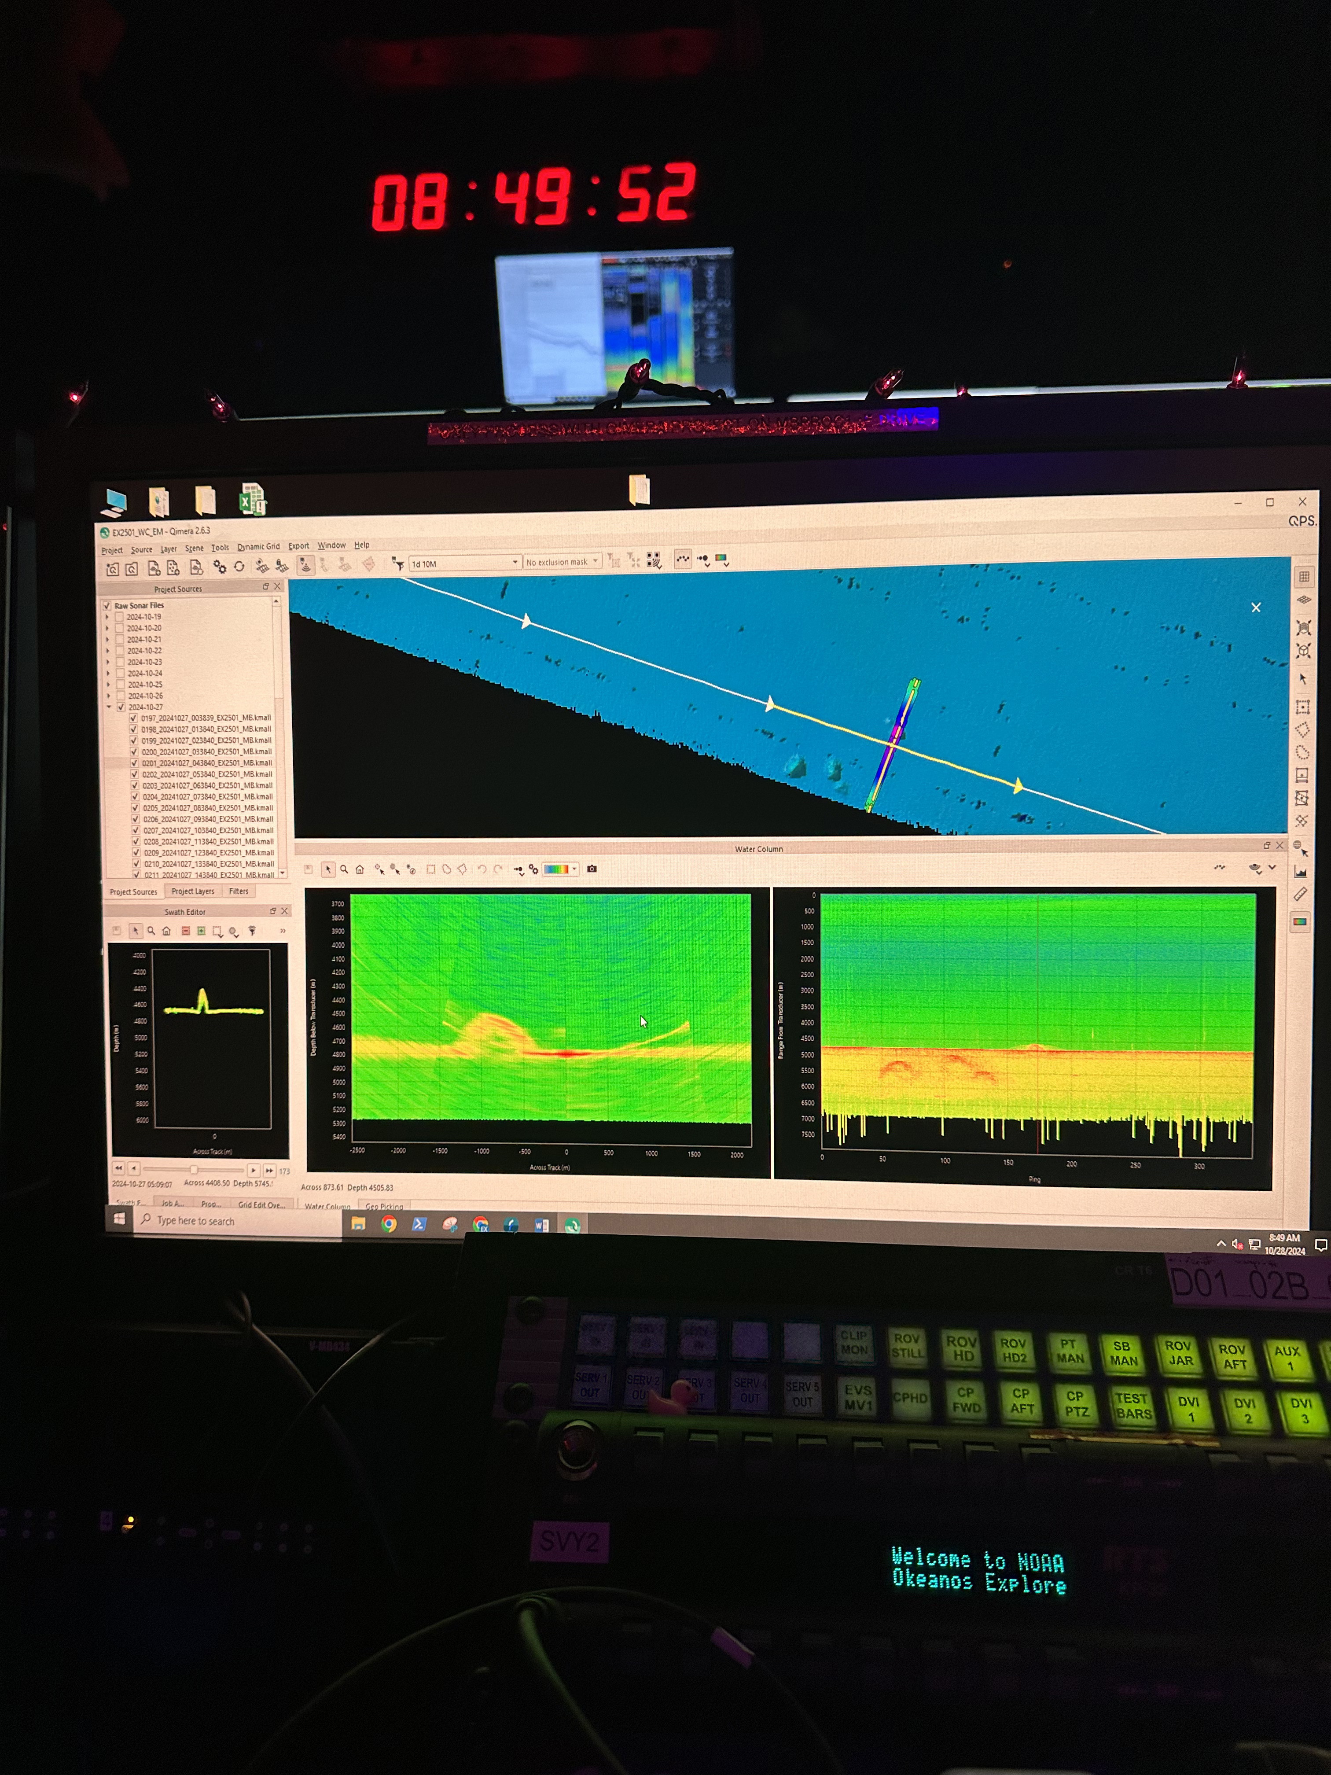Image resolution: width=1331 pixels, height=1775 pixels.
Task: Toggle the Raw Sonar Files checkbox
Action: (x=107, y=606)
